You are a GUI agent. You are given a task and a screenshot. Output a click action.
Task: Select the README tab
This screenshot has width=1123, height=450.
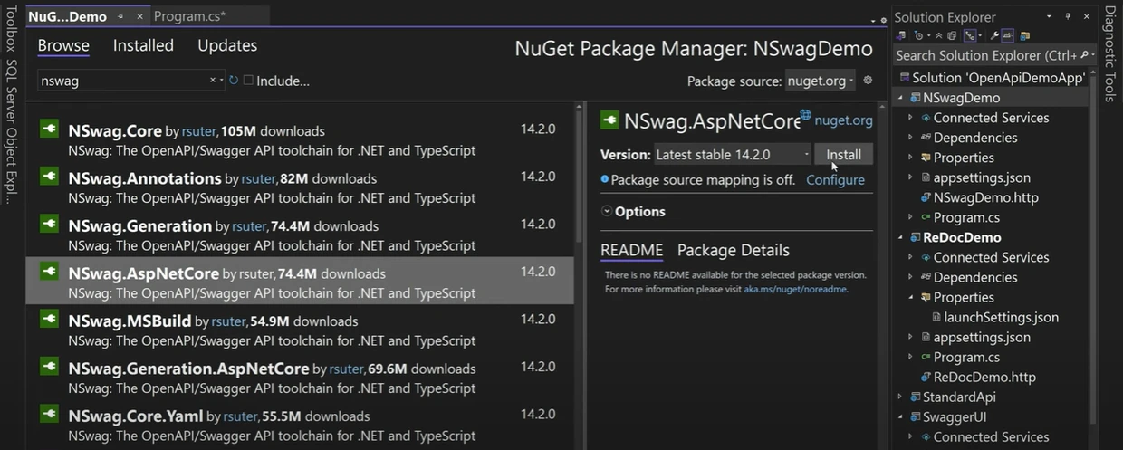point(631,251)
